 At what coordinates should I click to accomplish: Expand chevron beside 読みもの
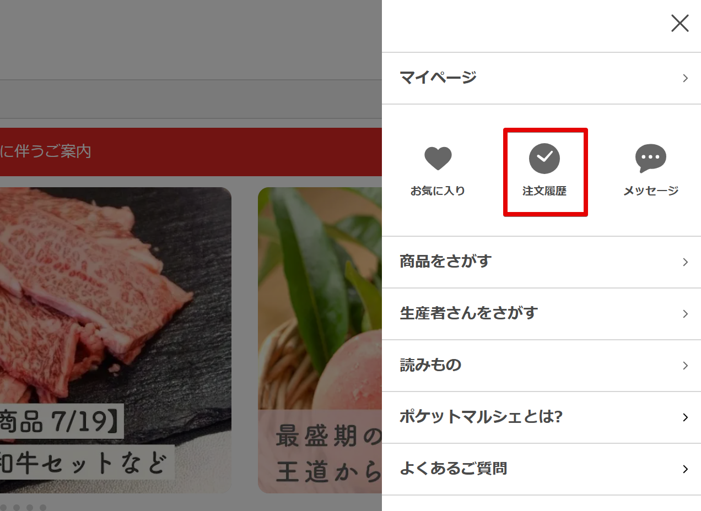(x=685, y=366)
